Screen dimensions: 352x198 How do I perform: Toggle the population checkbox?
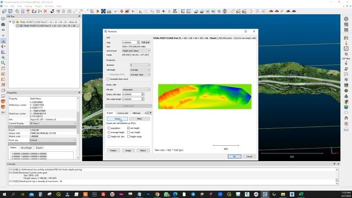click(x=109, y=128)
